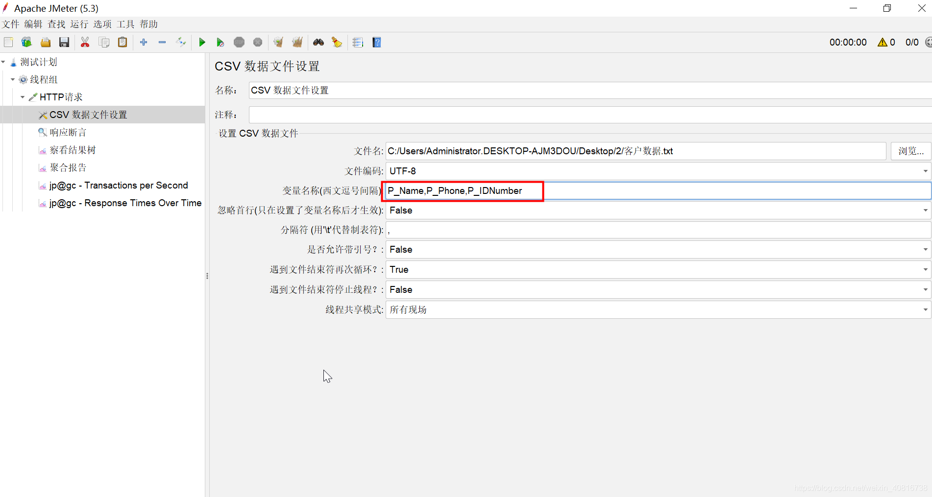932x497 pixels.
Task: Open the 文件编码 UTF-8 dropdown
Action: 658,171
